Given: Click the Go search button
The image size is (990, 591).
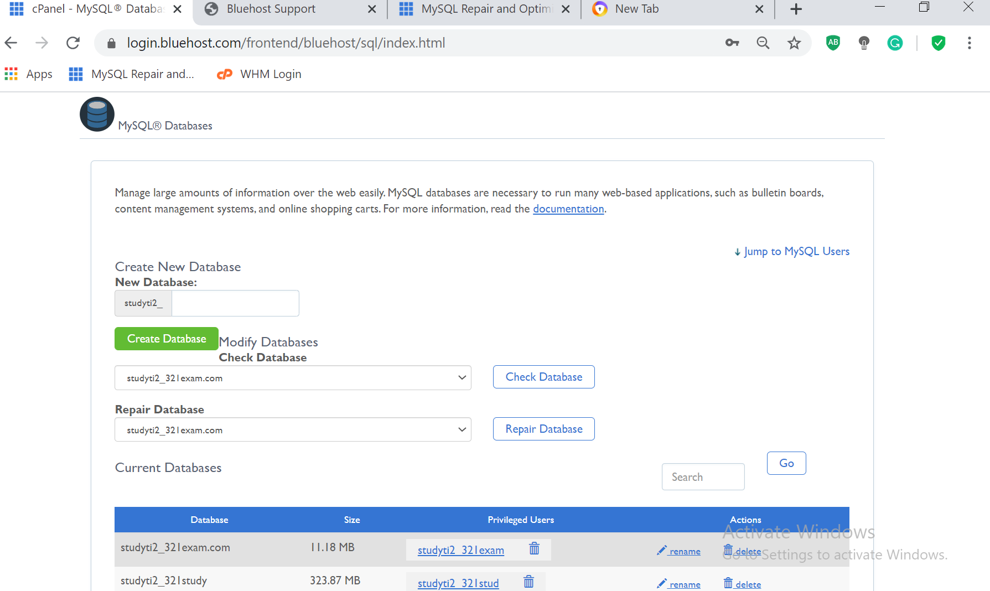Looking at the screenshot, I should (786, 463).
